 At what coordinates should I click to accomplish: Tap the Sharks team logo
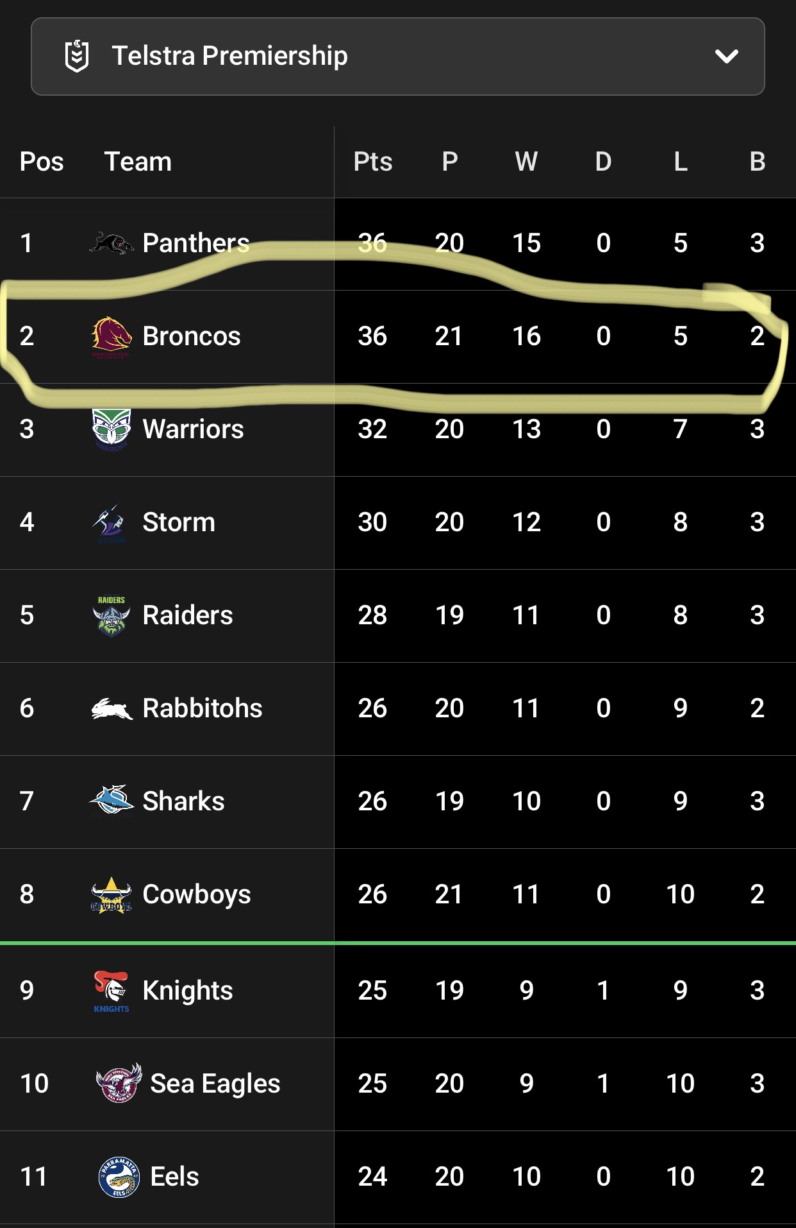point(112,801)
